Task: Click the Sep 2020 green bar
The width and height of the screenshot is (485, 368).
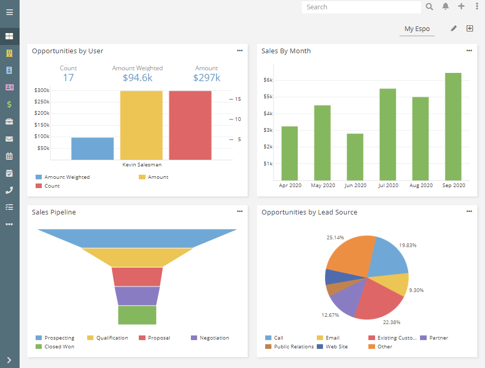Action: (x=453, y=127)
